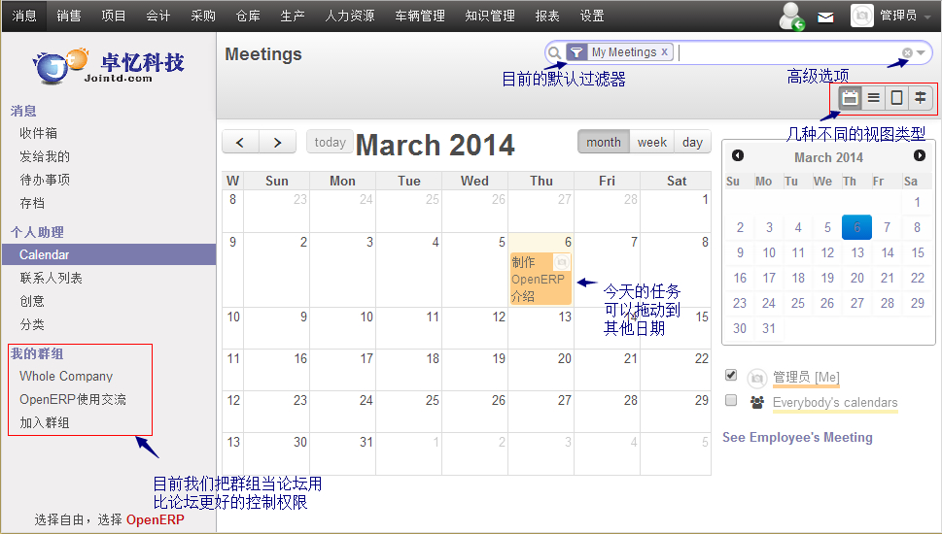Click the user status icon with green arrow

(x=792, y=17)
